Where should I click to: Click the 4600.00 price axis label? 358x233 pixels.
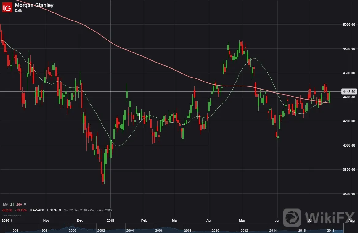tap(349, 73)
